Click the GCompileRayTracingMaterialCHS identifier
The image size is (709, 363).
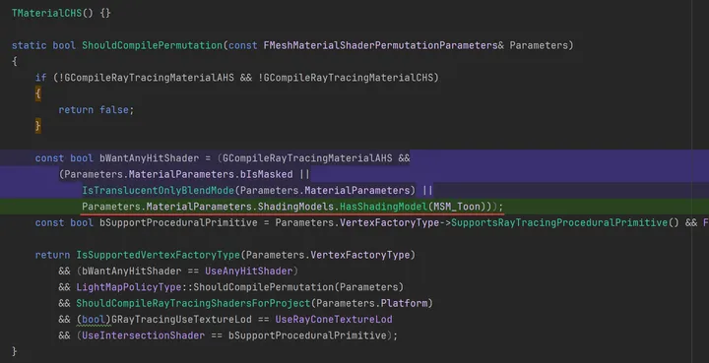pos(349,78)
